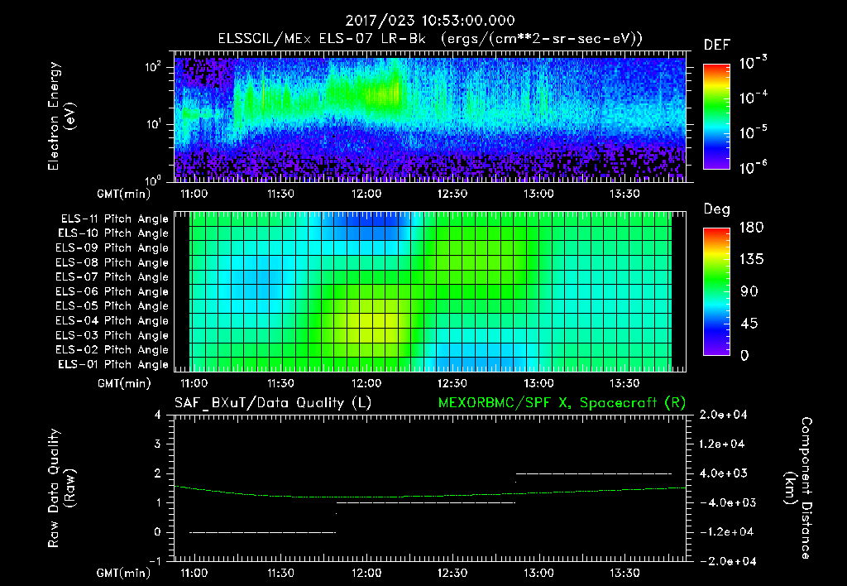Select ELS-02 Pitch Angle row label
The image size is (847, 586).
[x=112, y=350]
